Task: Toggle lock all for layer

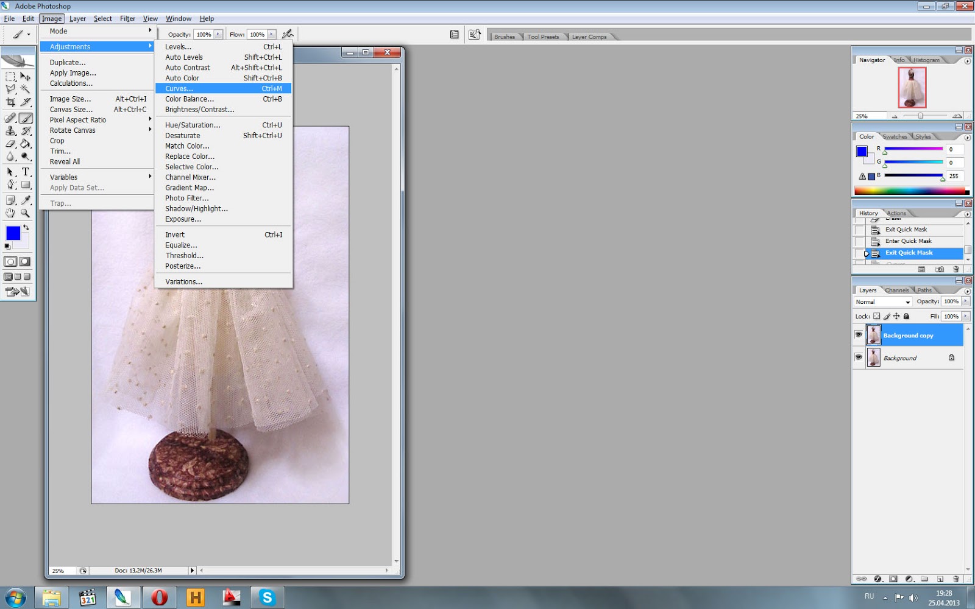Action: [906, 316]
